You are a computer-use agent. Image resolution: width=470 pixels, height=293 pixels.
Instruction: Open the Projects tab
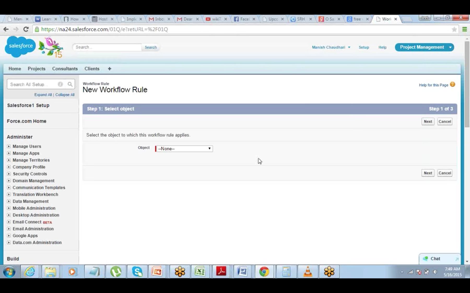pyautogui.click(x=37, y=68)
